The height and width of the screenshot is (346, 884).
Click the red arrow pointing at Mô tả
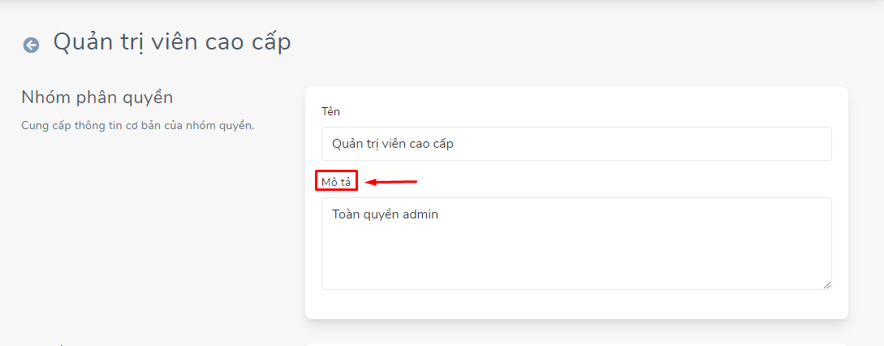[x=391, y=182]
